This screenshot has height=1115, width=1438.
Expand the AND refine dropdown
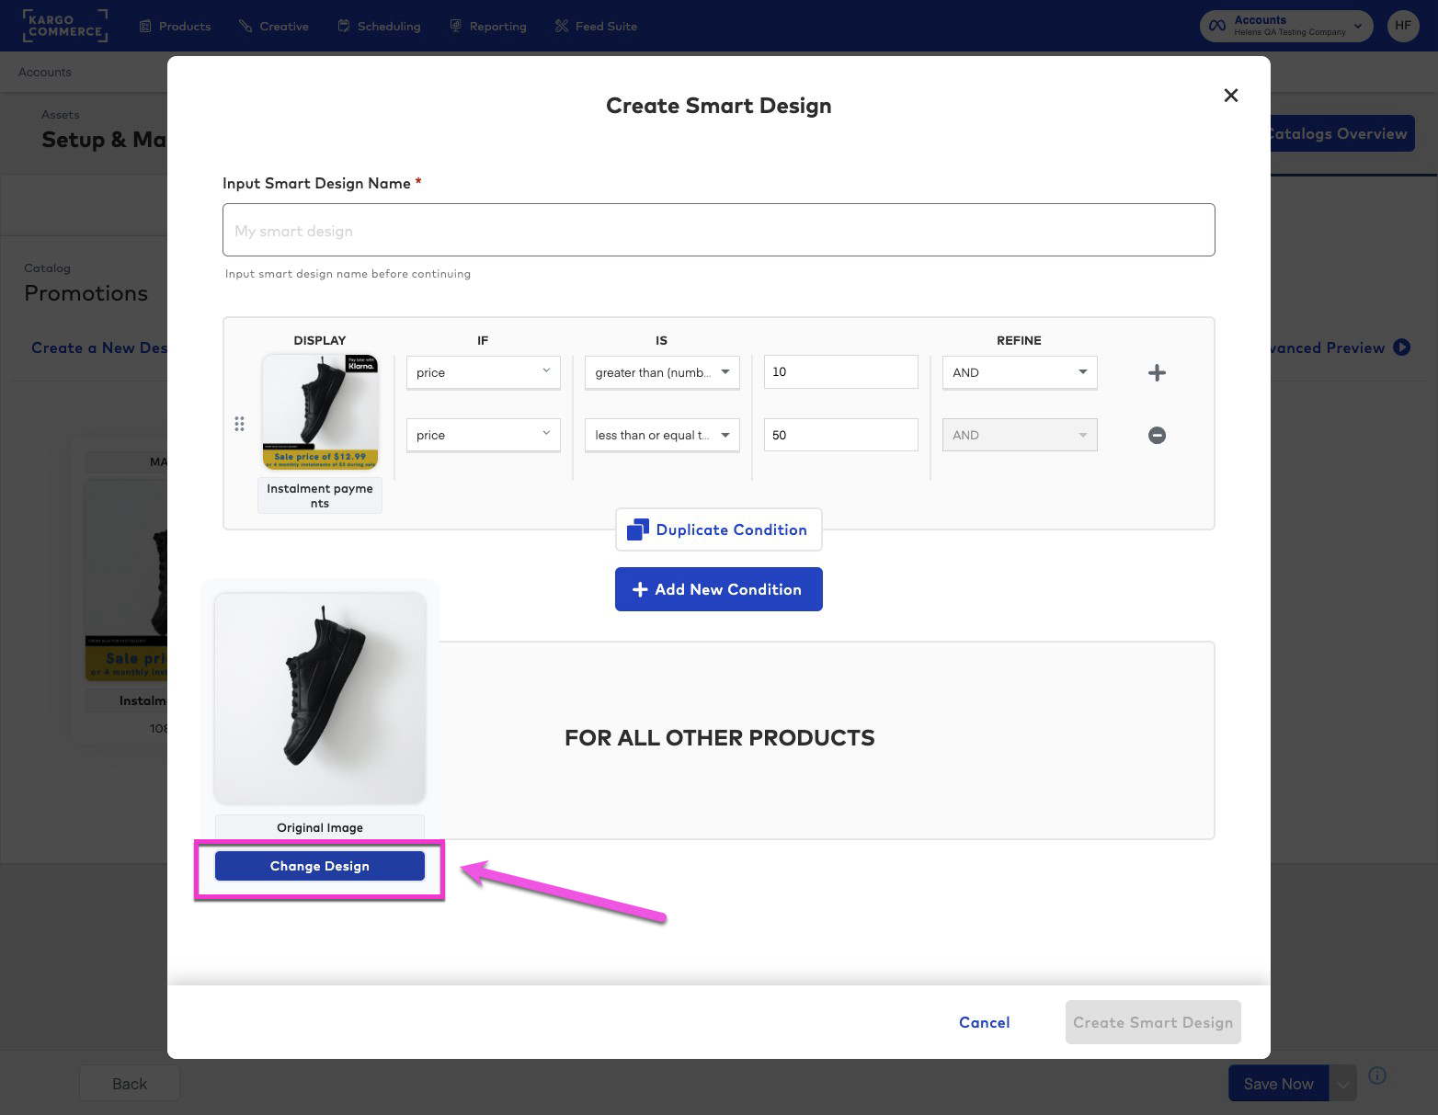pos(1019,372)
